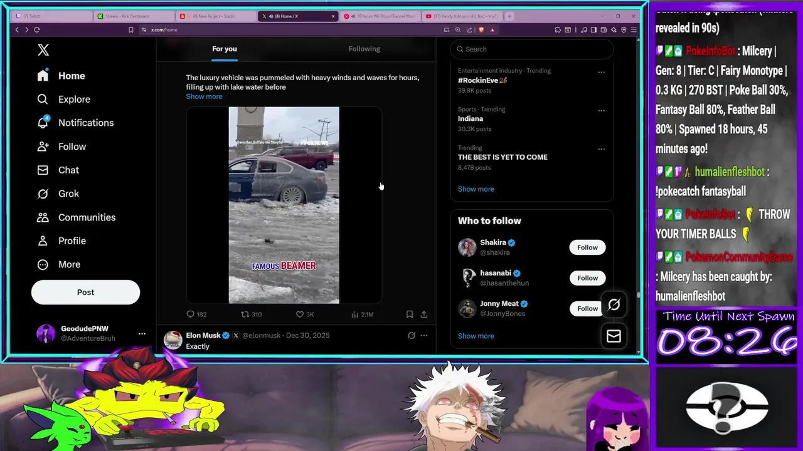The width and height of the screenshot is (803, 451).
Task: Expand the tweet text with Show more
Action: [204, 96]
